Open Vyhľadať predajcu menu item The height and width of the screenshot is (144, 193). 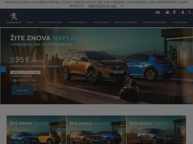(x=78, y=22)
